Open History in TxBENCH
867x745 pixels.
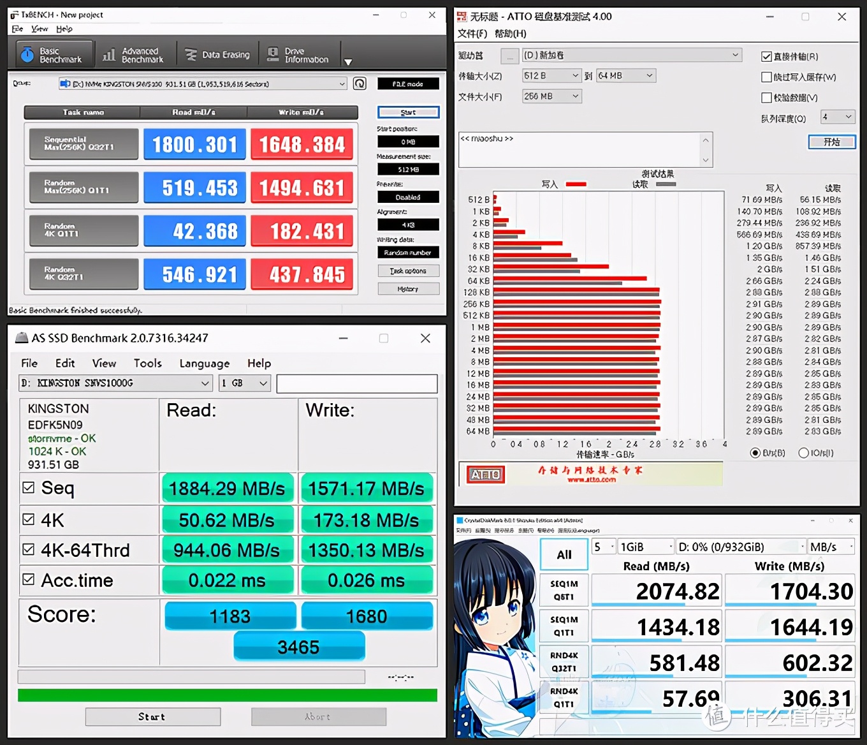point(408,289)
